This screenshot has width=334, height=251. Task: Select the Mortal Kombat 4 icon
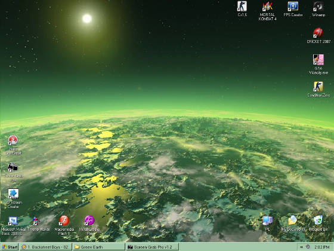tap(268, 7)
